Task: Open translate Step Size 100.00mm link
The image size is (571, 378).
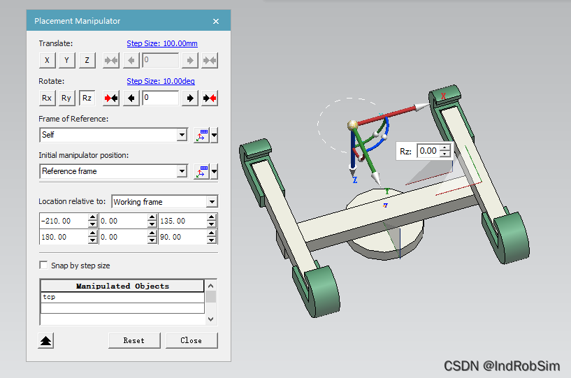Action: (162, 43)
